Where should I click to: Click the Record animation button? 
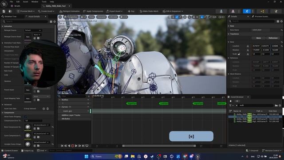(73, 146)
